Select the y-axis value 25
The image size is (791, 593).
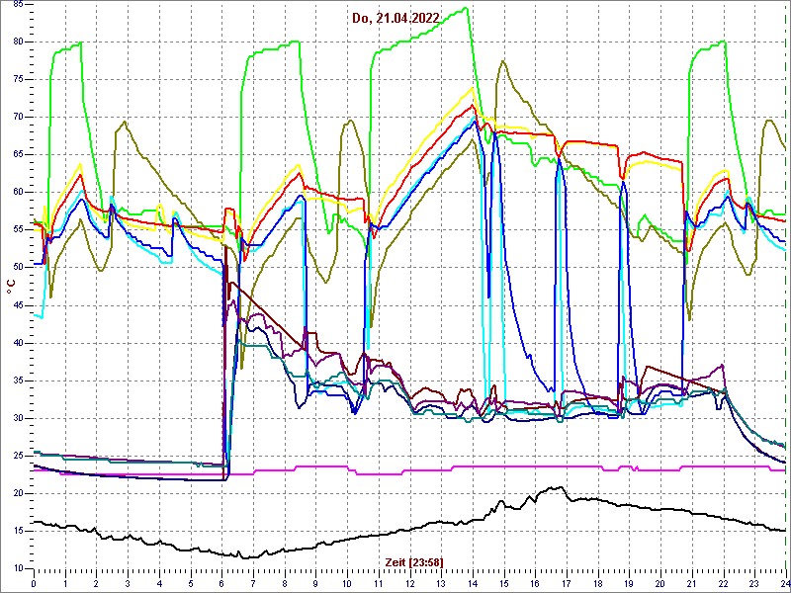click(x=17, y=456)
